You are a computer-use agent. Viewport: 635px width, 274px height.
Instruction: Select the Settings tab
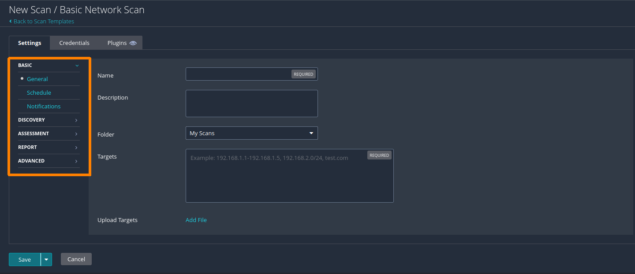point(30,43)
